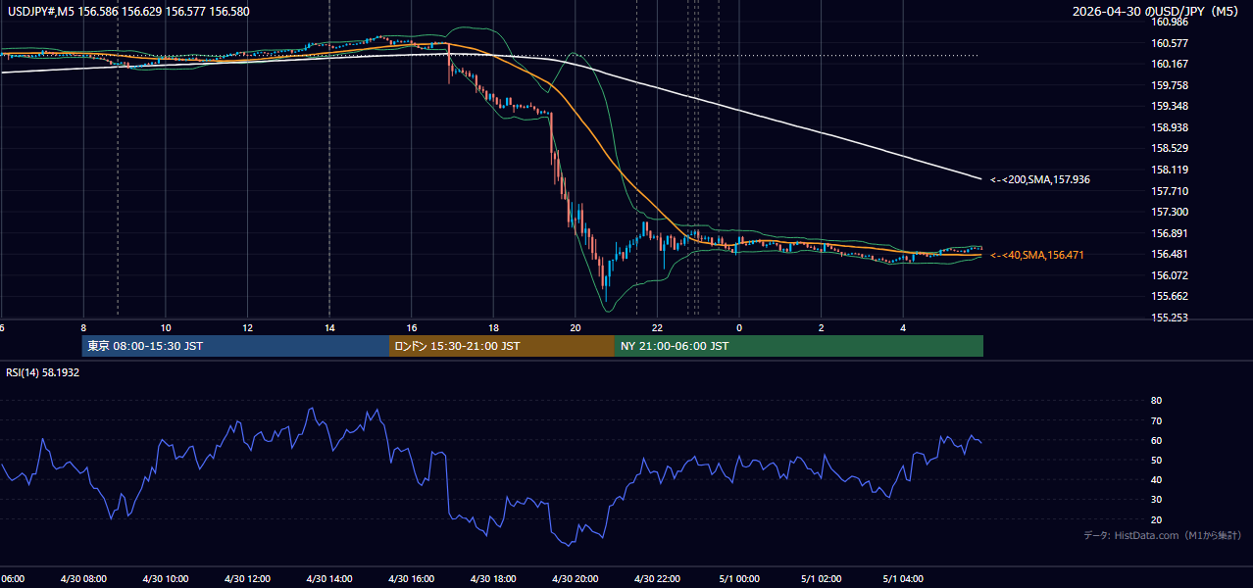The image size is (1253, 588).
Task: Click the RSI(14) 58.1932 indicator label
Action: 42,373
